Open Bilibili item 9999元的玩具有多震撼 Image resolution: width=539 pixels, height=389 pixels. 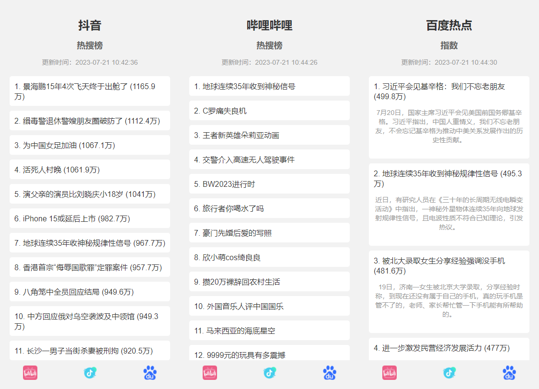[269, 353]
